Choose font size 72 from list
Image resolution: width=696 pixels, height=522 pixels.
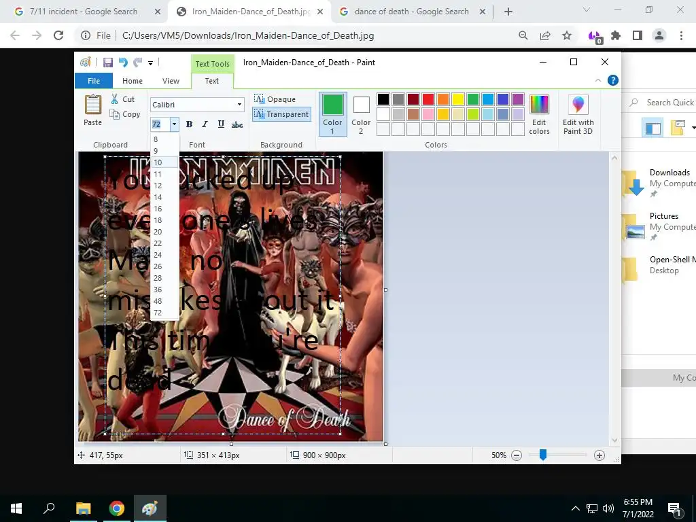coord(164,313)
